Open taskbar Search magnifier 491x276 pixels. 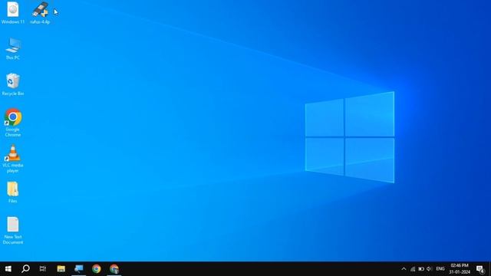25,269
